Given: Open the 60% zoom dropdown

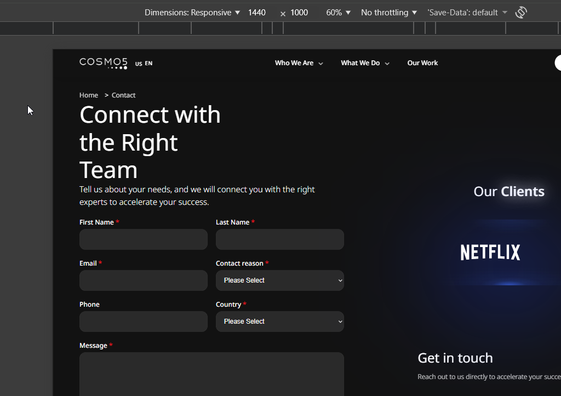Looking at the screenshot, I should [338, 13].
